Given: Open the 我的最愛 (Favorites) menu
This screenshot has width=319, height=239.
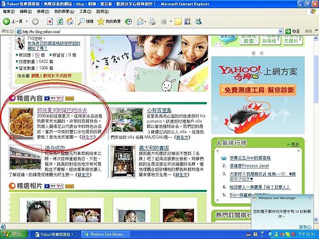Looking at the screenshot, I should tap(64, 11).
